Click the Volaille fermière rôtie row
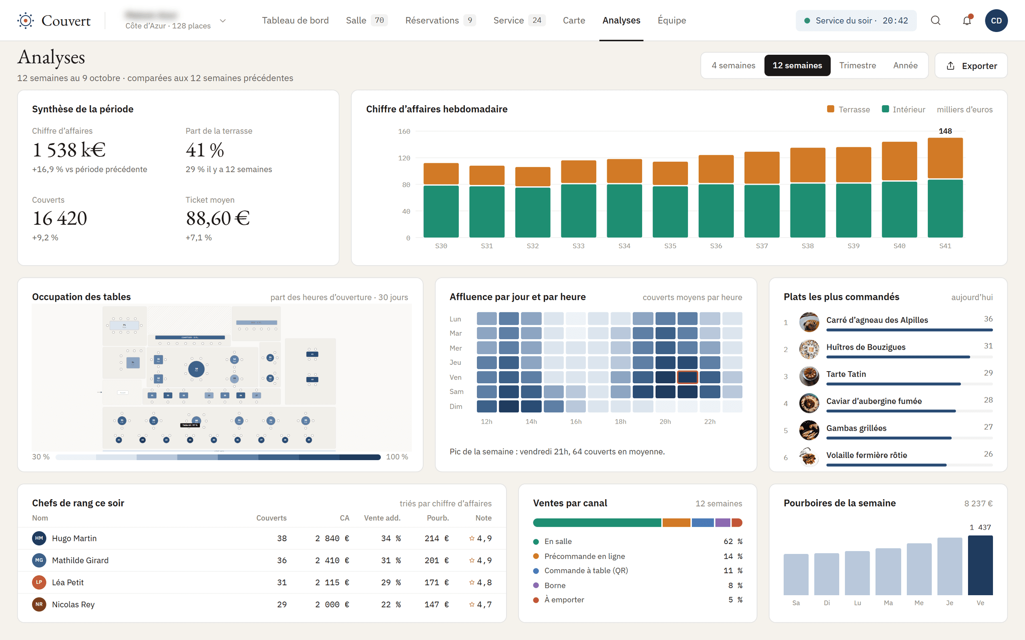Image resolution: width=1025 pixels, height=640 pixels. (x=888, y=457)
